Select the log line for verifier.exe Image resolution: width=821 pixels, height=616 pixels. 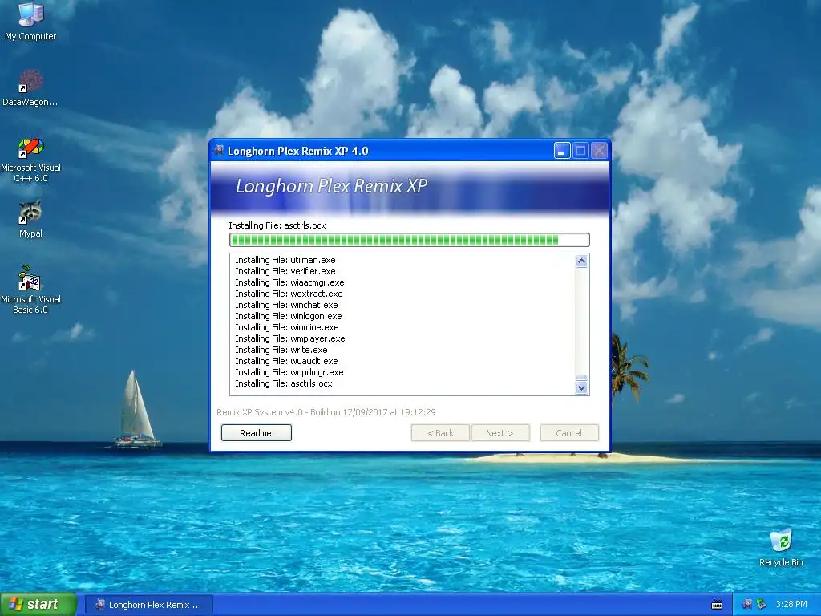pos(285,271)
